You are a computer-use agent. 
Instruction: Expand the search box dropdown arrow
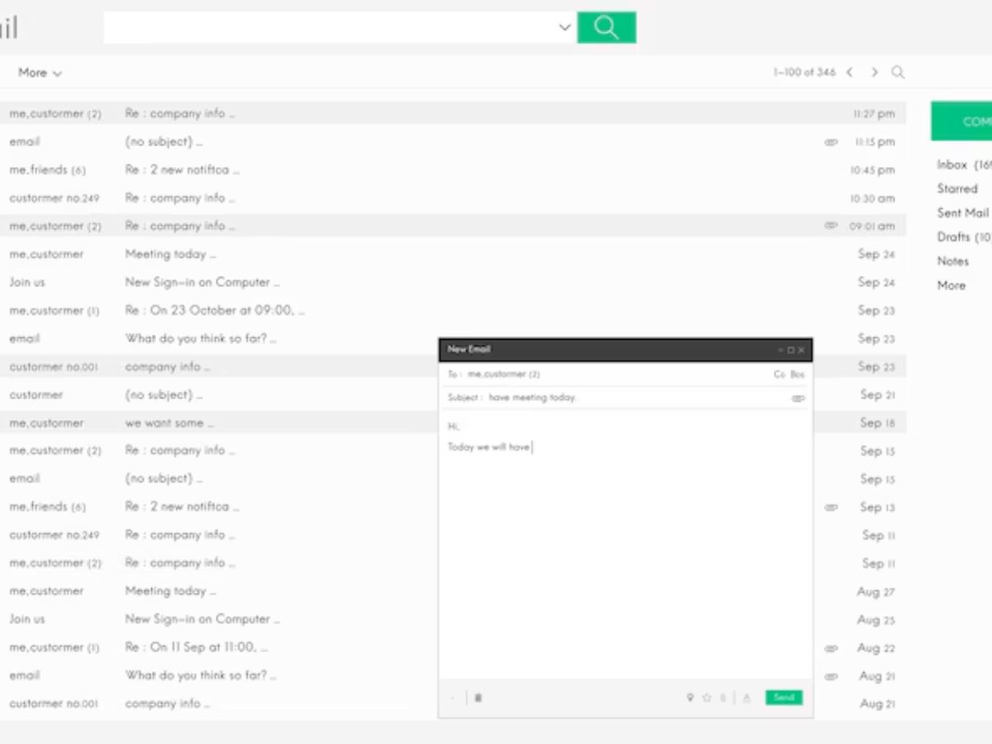[x=565, y=27]
